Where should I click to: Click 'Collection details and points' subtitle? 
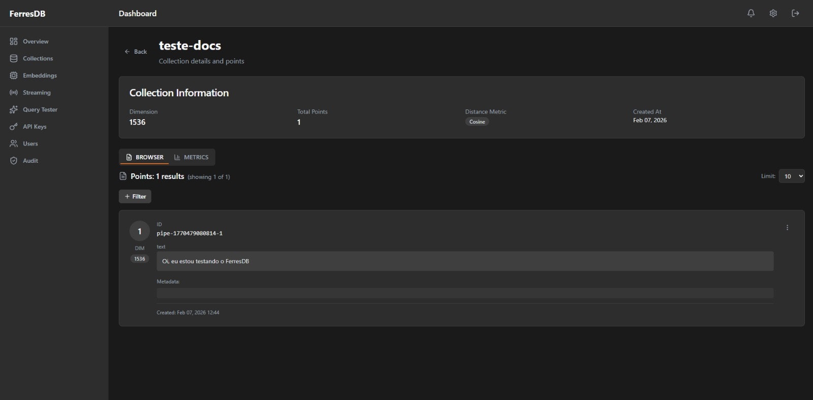point(201,61)
